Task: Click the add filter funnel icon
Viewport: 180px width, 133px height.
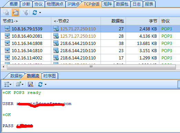Action: (x=25, y=12)
